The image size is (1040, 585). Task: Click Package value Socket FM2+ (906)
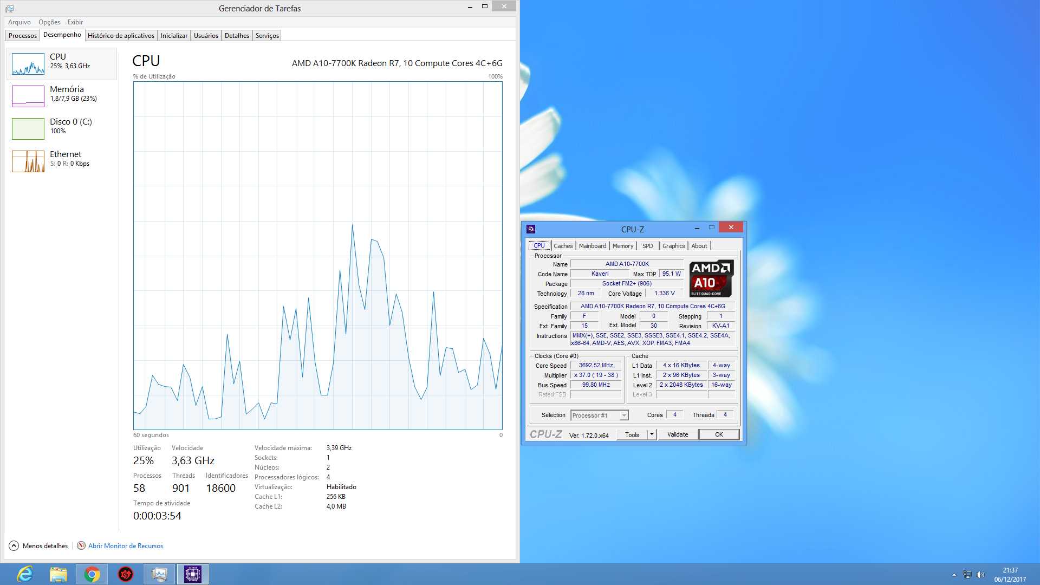[x=627, y=284]
